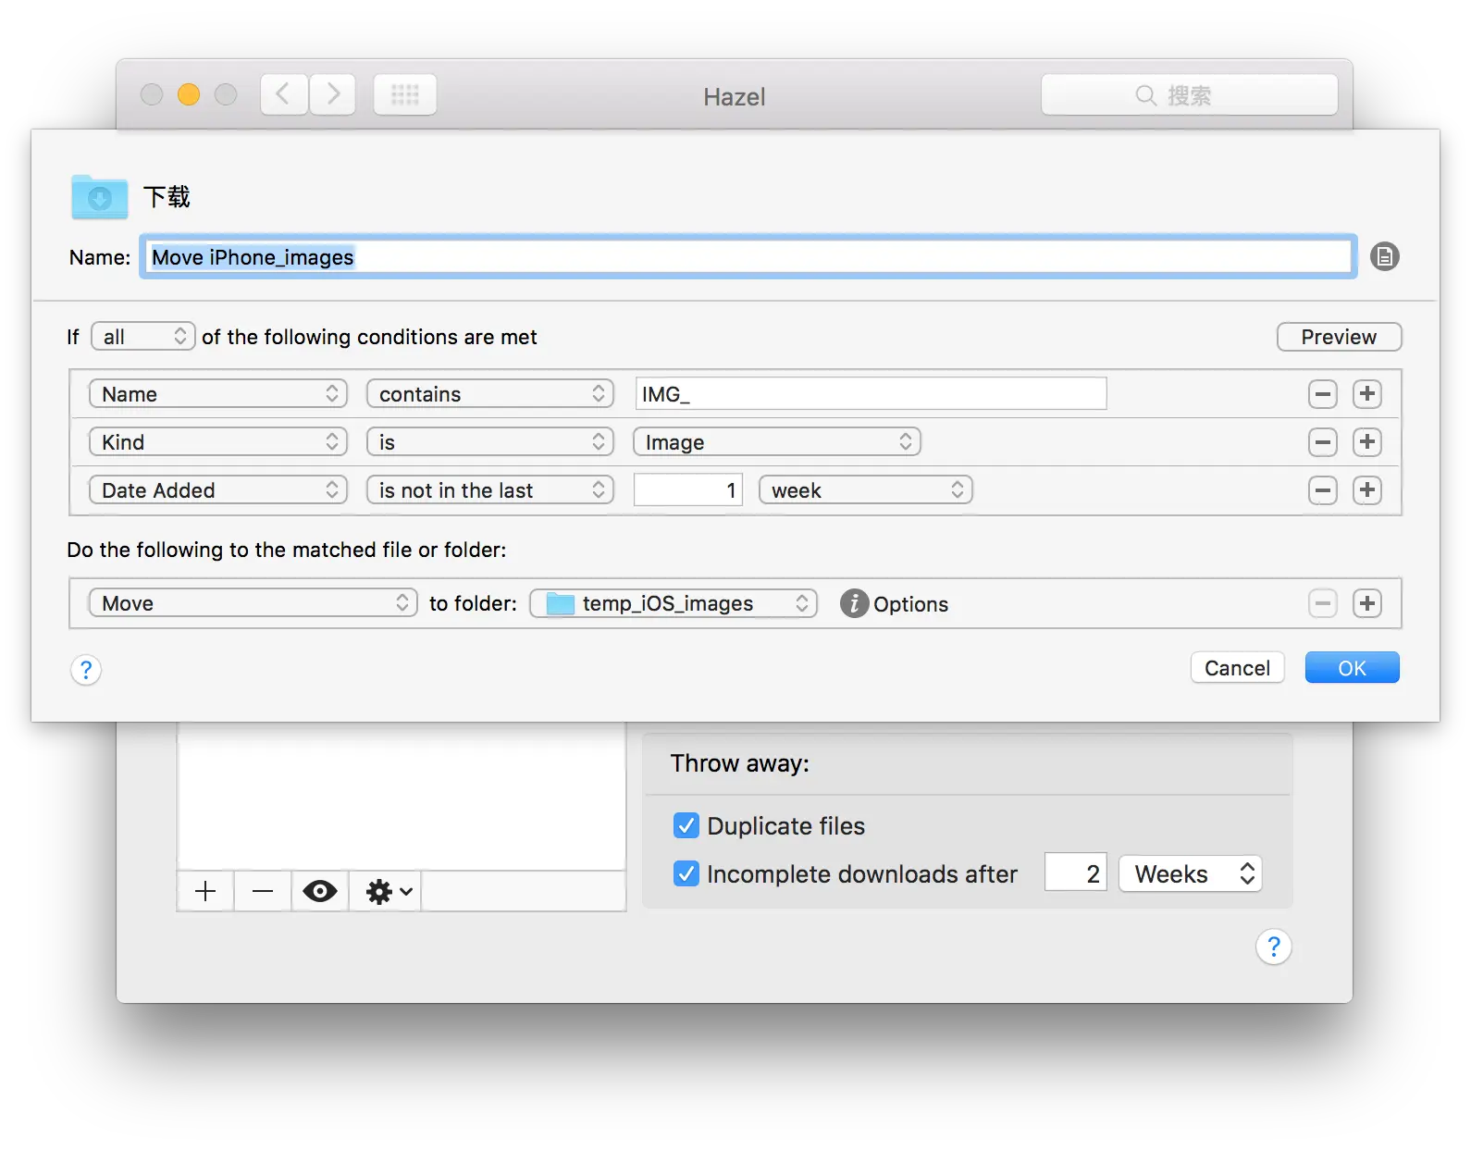
Task: Toggle the eye preview button
Action: pos(320,892)
